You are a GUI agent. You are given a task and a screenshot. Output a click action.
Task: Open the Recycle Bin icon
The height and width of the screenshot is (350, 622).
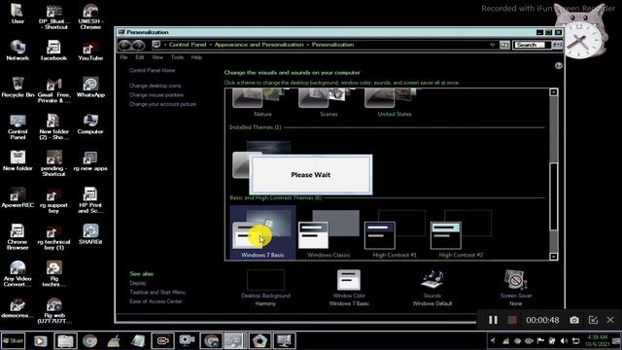[17, 87]
